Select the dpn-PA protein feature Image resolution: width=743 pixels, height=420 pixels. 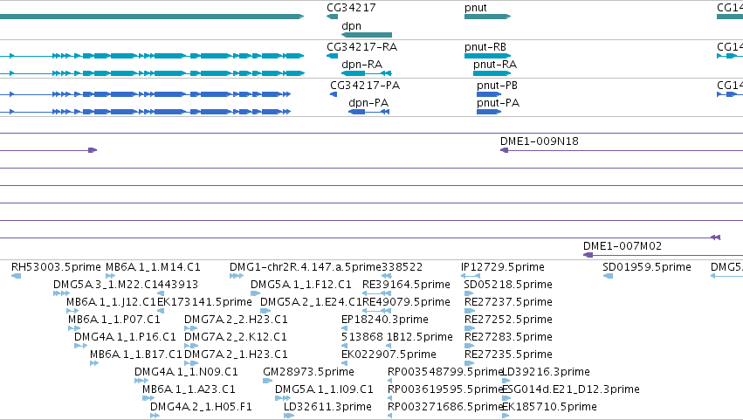(368, 112)
